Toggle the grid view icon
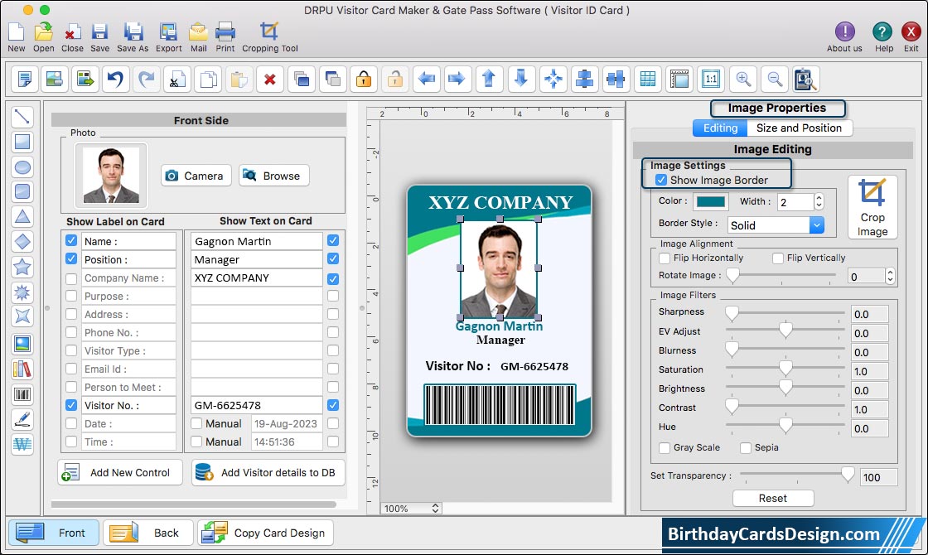Viewport: 928px width, 555px height. point(648,79)
